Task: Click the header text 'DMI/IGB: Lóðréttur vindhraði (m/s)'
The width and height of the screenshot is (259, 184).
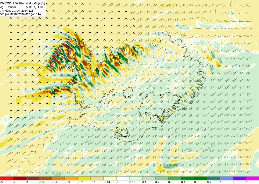Action: [23, 3]
